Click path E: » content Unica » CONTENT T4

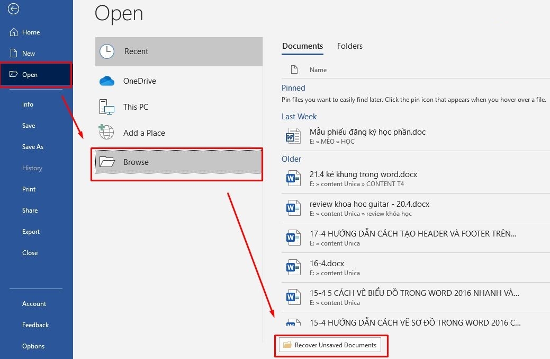[x=357, y=184]
